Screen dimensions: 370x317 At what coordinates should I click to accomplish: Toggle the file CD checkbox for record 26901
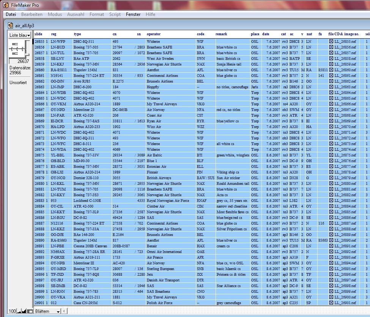point(331,303)
